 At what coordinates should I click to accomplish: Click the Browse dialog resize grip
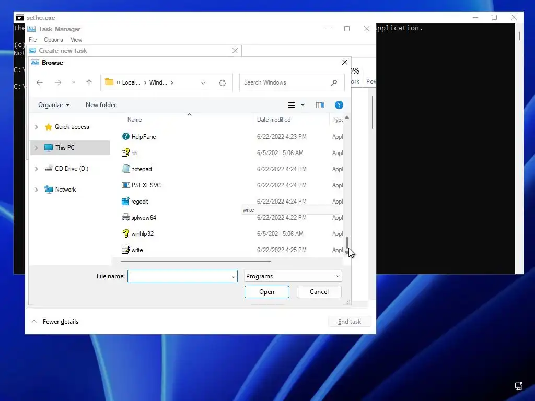pyautogui.click(x=348, y=302)
